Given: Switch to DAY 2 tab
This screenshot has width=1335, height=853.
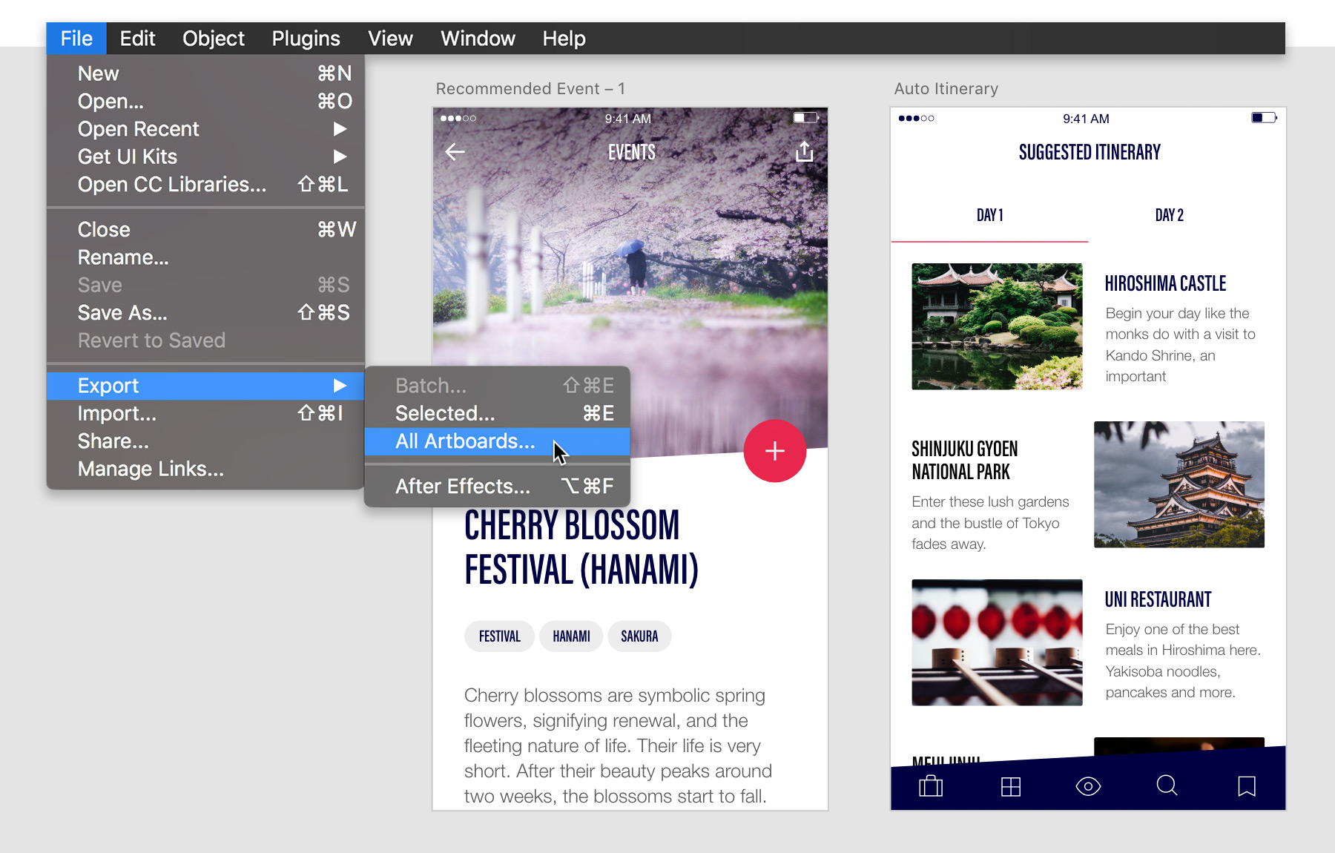Looking at the screenshot, I should [x=1169, y=215].
